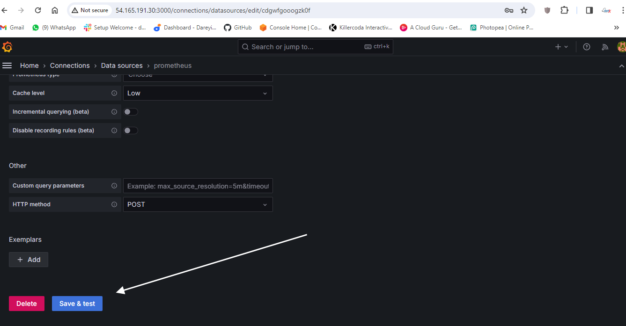Click the red Delete button
Screen dimensions: 626x326
tap(27, 304)
